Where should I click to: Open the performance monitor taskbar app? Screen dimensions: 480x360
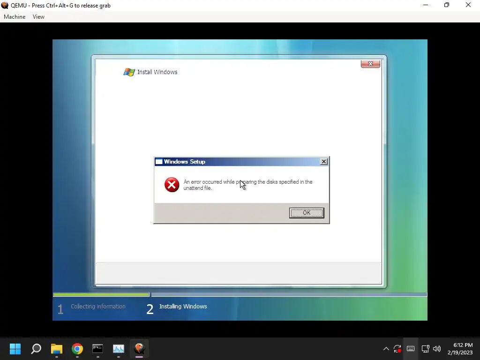click(x=119, y=349)
